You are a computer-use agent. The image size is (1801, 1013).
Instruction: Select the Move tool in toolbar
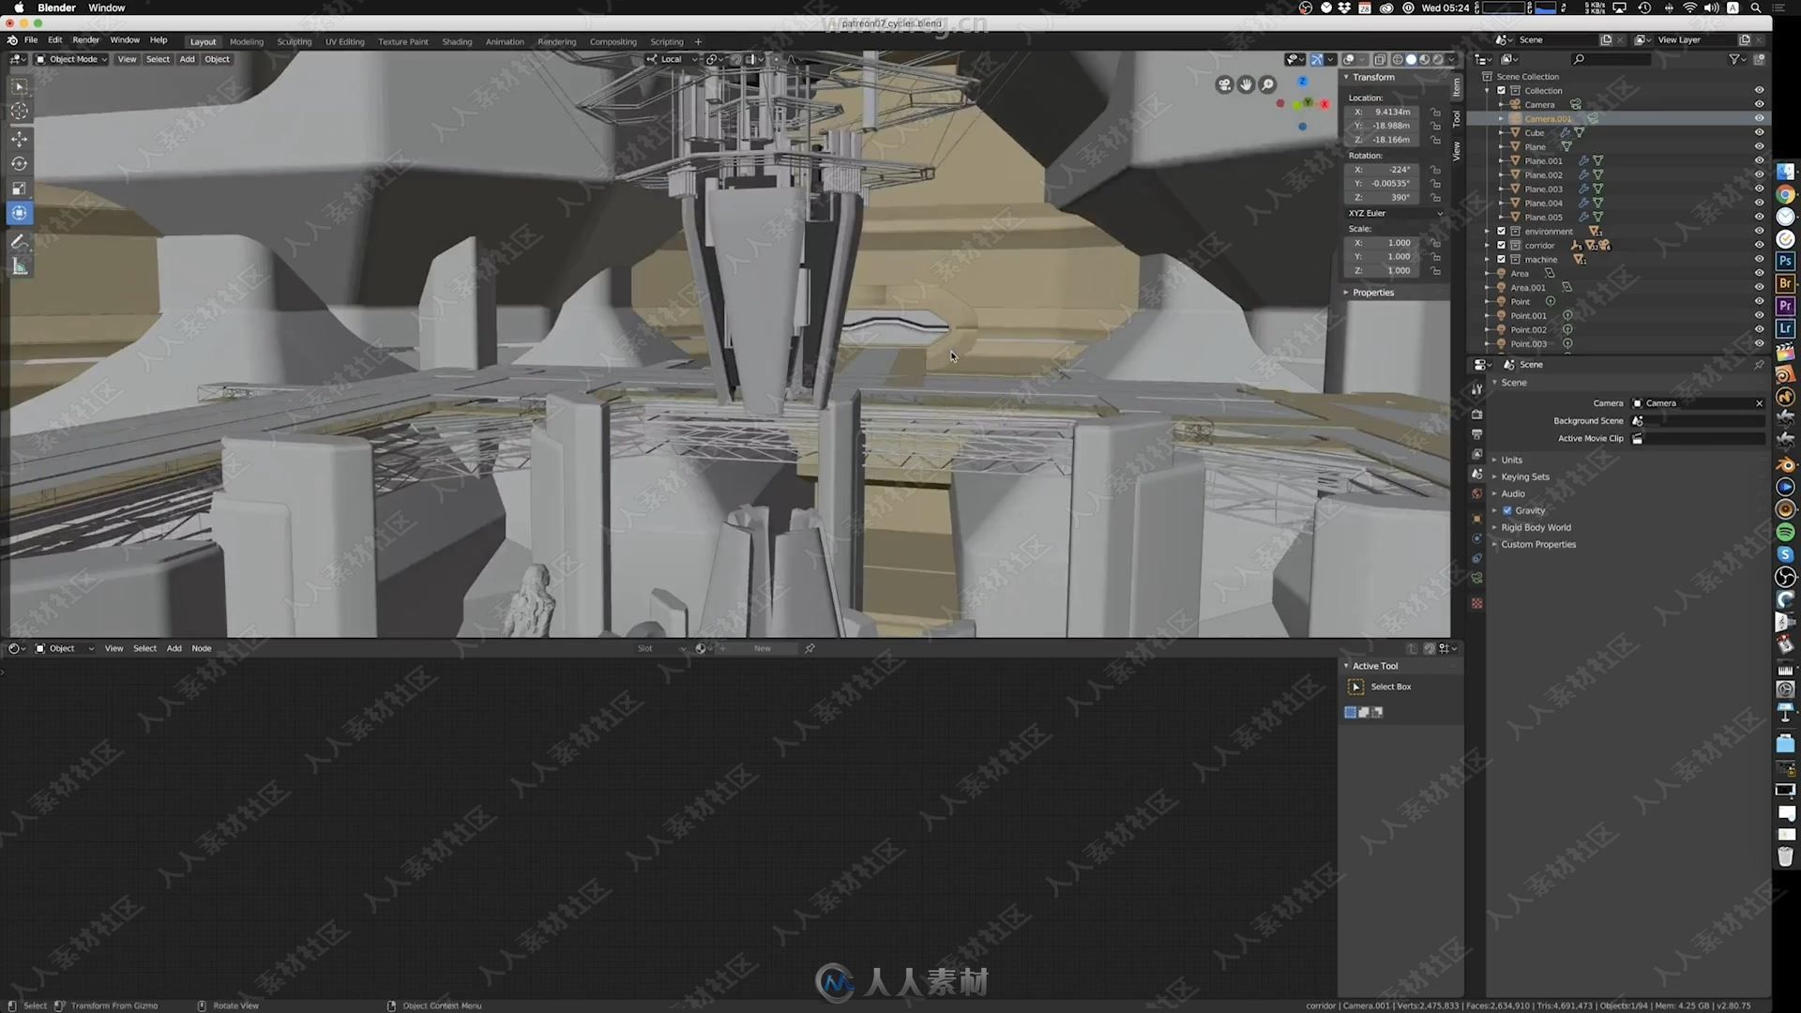point(19,136)
